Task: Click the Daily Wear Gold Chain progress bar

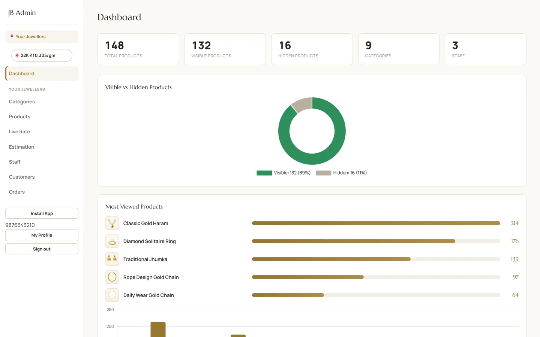Action: (376, 295)
